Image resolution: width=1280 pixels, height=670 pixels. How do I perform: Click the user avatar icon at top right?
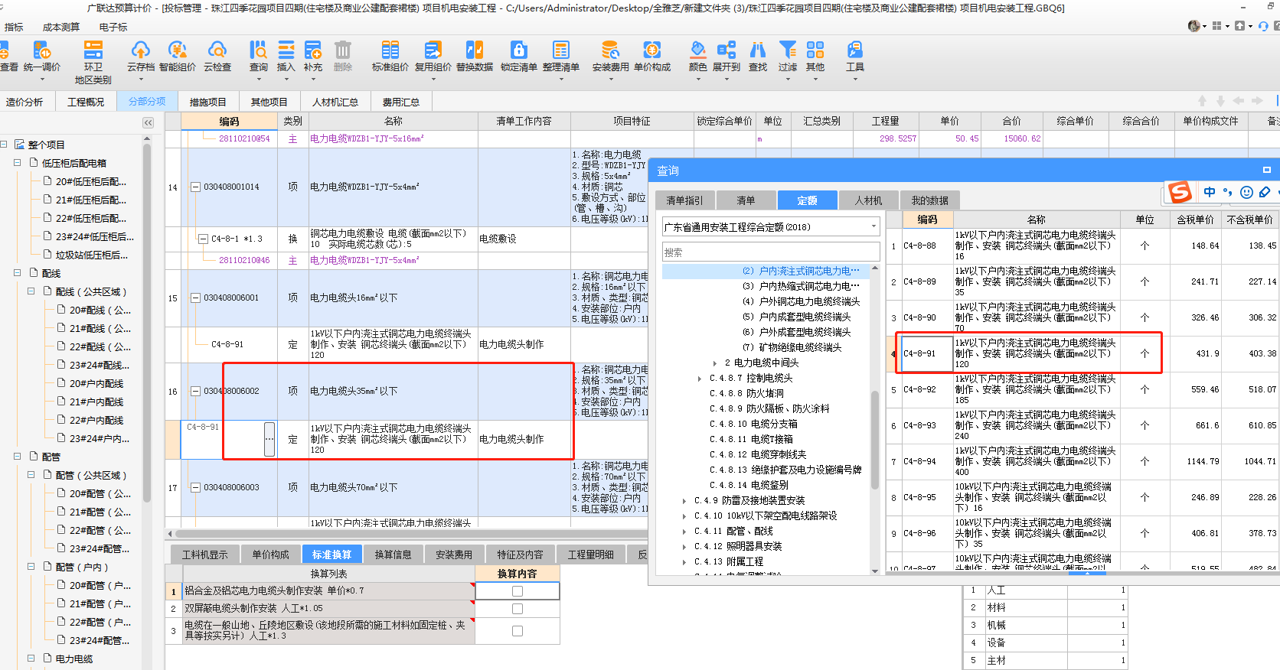pyautogui.click(x=1193, y=26)
